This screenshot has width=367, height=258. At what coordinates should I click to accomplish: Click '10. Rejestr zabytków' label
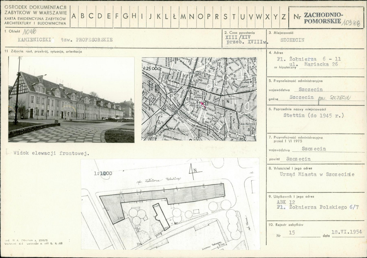(x=286, y=225)
